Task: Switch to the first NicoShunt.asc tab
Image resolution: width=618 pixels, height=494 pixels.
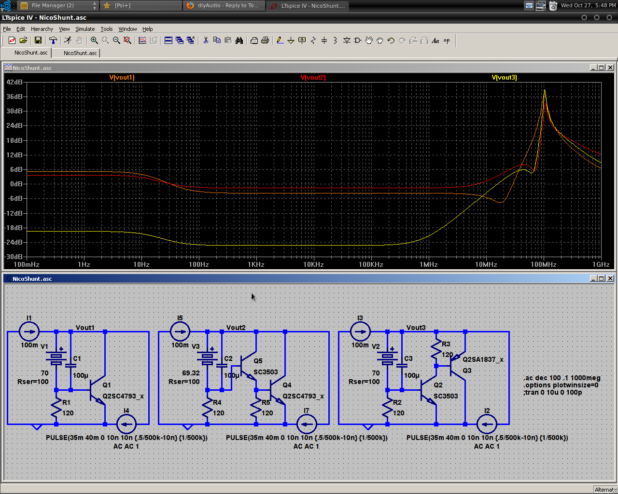Action: [31, 53]
